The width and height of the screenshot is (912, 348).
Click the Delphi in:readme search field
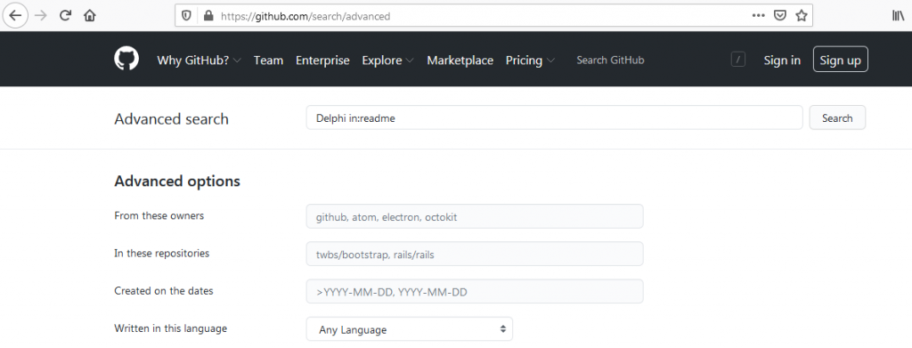[554, 118]
